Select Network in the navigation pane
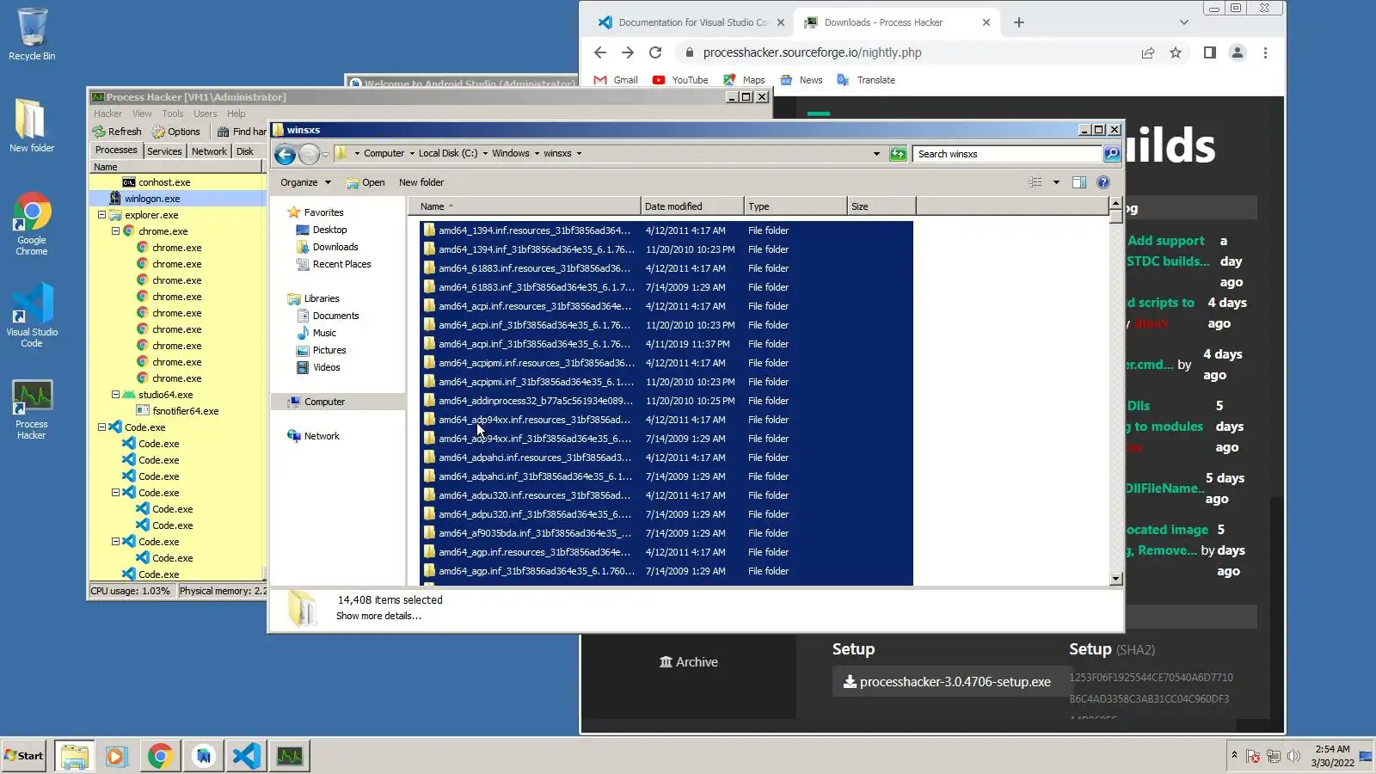This screenshot has width=1376, height=774. pyautogui.click(x=313, y=436)
